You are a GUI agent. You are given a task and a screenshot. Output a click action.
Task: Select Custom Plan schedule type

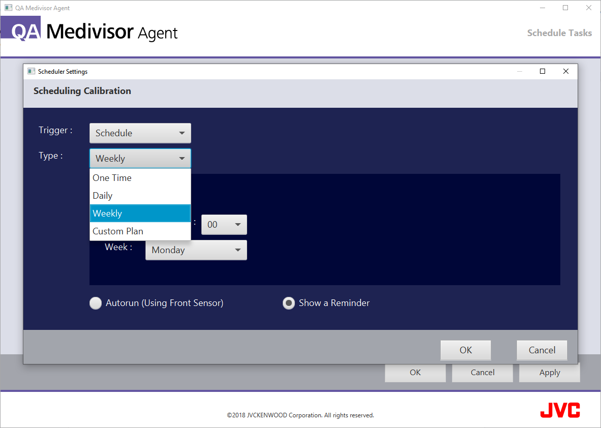[140, 231]
